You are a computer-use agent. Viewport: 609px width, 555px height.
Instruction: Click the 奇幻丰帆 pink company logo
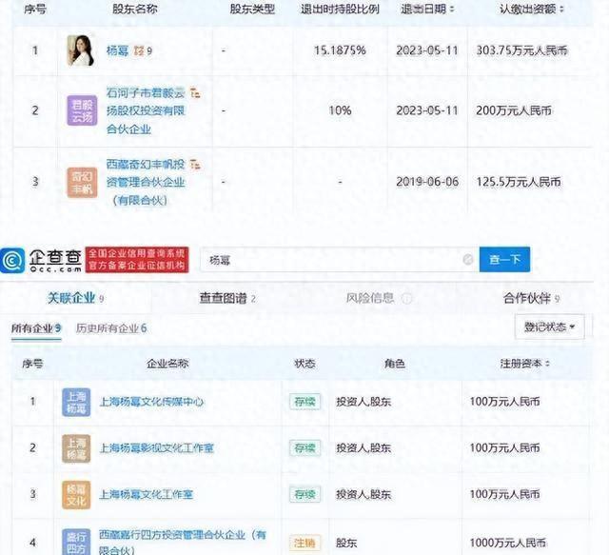(81, 182)
